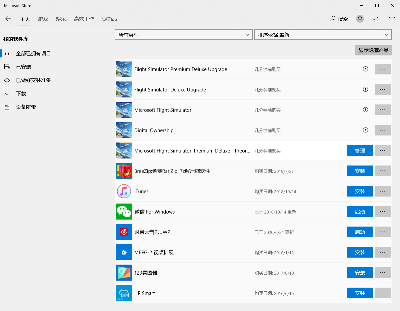Switch to the 高效工作 tab
Viewport: 400px width, 311px height.
point(84,19)
